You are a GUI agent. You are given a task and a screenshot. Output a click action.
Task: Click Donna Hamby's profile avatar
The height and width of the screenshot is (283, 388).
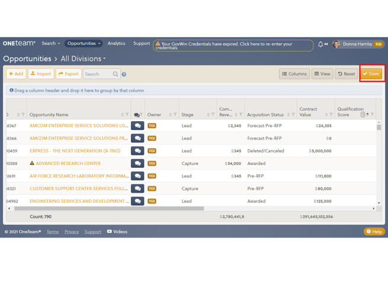(x=336, y=44)
